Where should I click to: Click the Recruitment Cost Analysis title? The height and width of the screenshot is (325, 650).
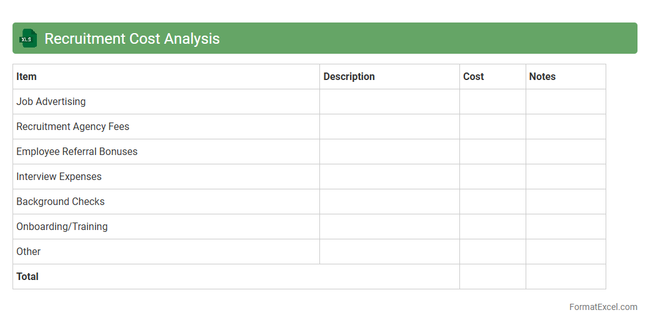coord(132,38)
